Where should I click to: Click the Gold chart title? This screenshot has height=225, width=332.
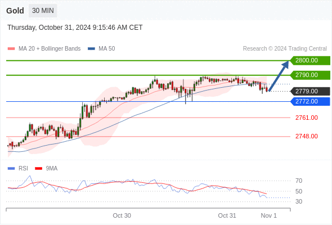(x=15, y=11)
